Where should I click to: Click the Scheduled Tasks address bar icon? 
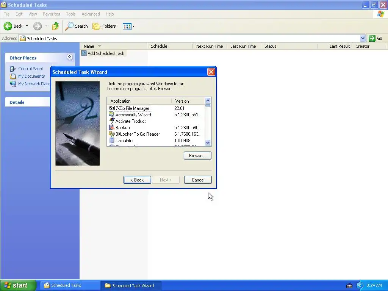23,38
